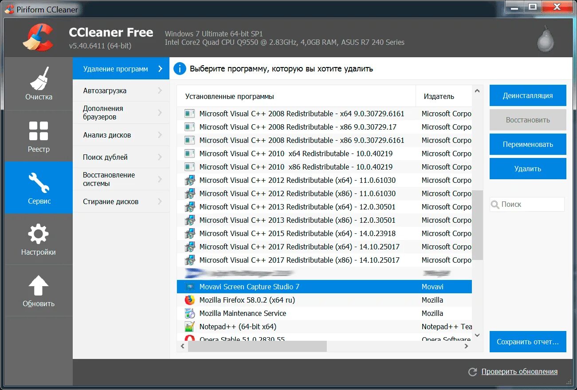577x390 pixels.
Task: Click the horizontal scrollbar left arrow
Action: tap(182, 346)
